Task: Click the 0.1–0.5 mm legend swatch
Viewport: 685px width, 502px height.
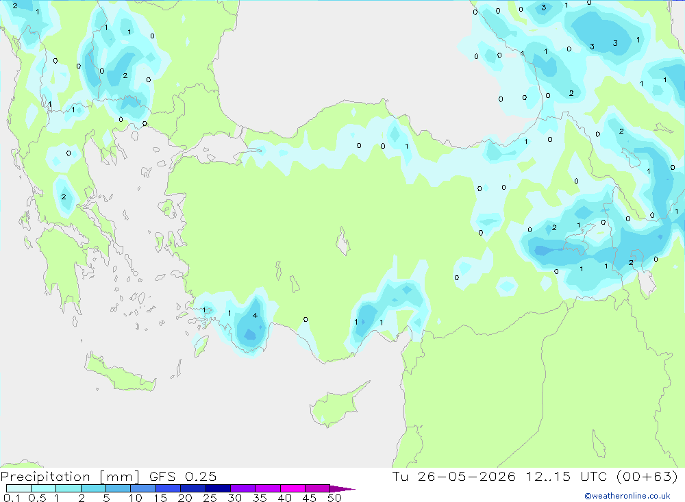Action: coord(18,488)
